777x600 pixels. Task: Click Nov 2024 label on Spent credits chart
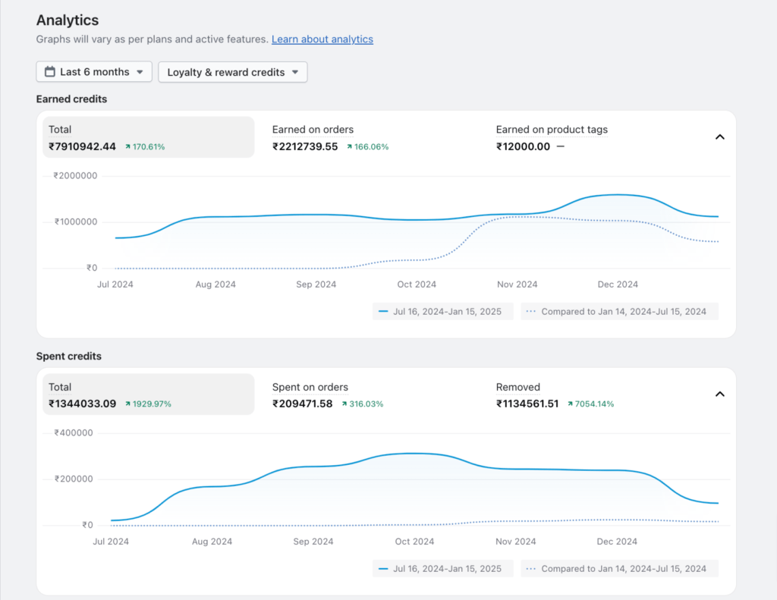coord(515,542)
